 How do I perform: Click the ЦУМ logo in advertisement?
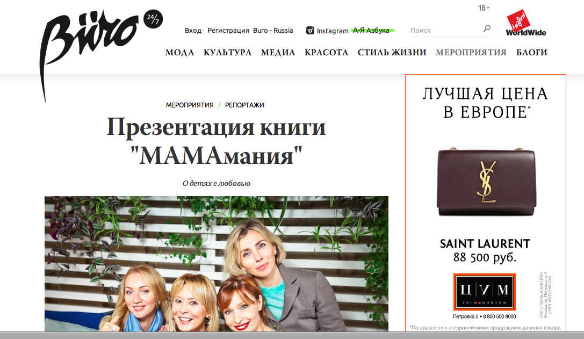point(484,292)
